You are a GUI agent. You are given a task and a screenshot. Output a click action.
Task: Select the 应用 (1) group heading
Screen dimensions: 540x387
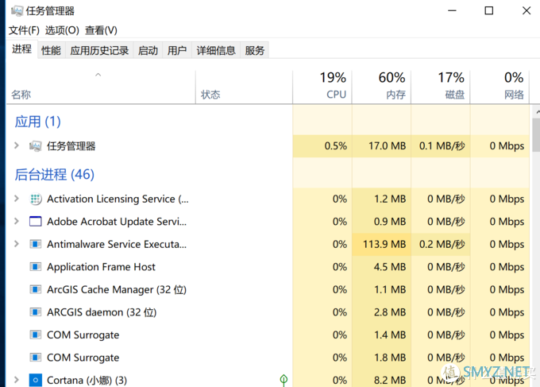coord(37,122)
